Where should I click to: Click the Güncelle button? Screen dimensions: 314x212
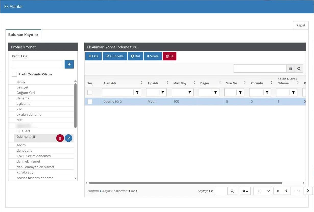click(115, 56)
